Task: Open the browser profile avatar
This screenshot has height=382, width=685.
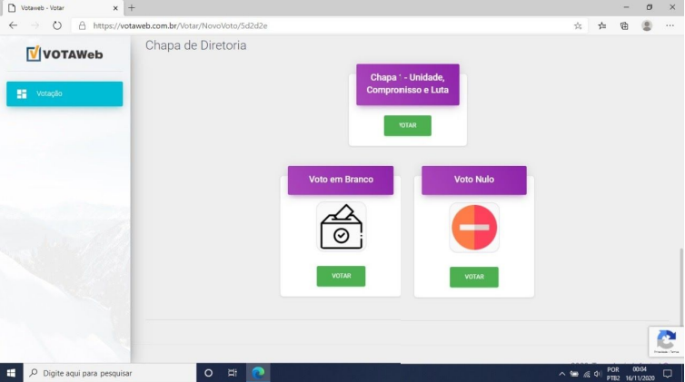Action: [647, 26]
